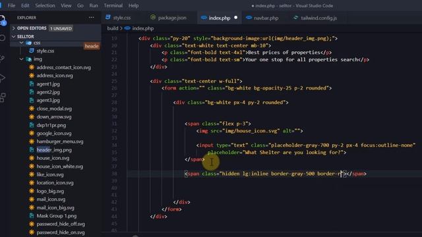422x237 pixels.
Task: Open agent2.jpg file
Action: pyautogui.click(x=48, y=92)
